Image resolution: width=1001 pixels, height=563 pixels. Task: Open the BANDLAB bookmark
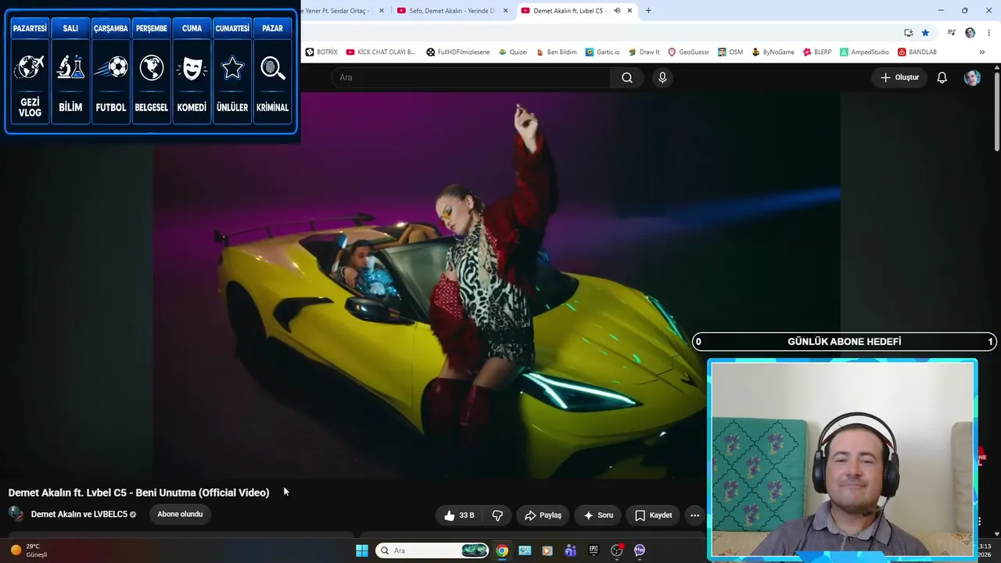click(917, 52)
